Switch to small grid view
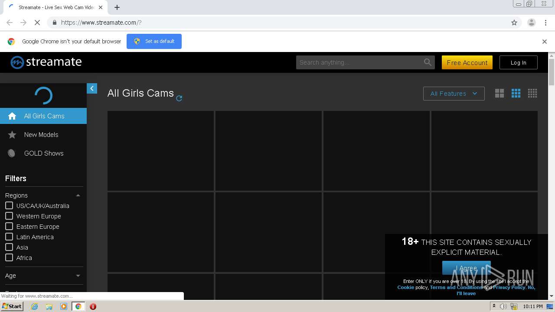 tap(532, 93)
